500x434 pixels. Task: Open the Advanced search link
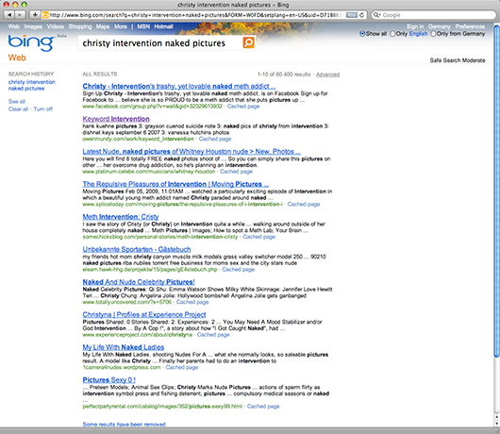[327, 75]
